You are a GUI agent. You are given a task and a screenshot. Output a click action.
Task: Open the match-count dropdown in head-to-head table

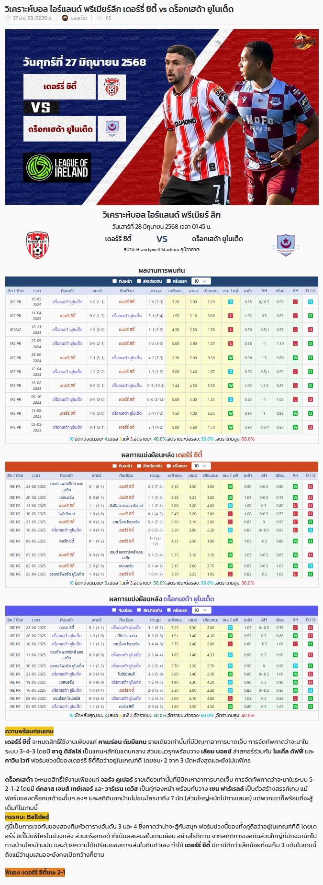click(201, 281)
